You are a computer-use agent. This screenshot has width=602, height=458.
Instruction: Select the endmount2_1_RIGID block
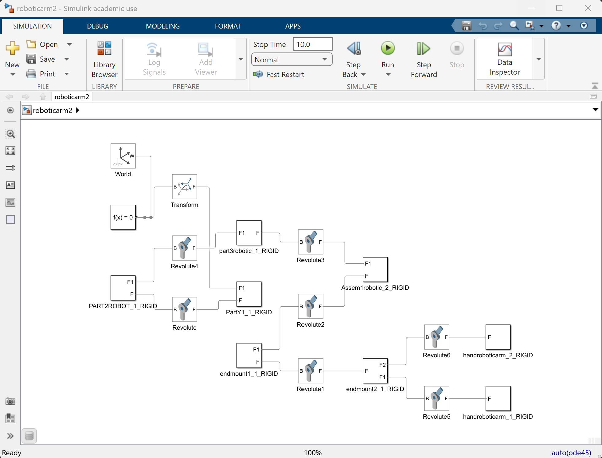coord(375,371)
